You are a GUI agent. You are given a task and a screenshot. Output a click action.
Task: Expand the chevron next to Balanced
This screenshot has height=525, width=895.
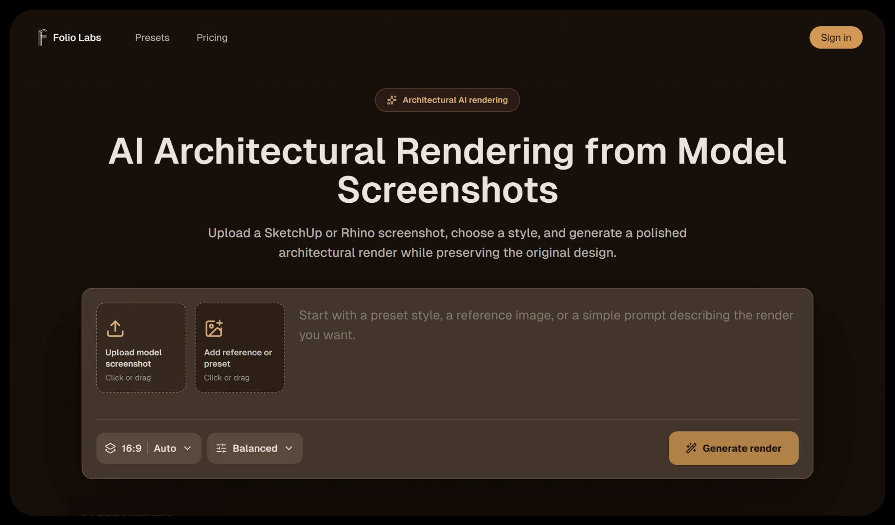(x=289, y=448)
